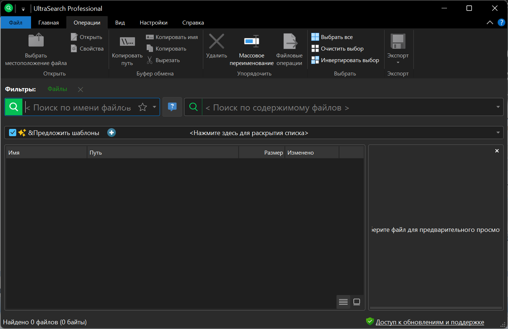Open help with the blue question icon
The width and height of the screenshot is (508, 329).
click(x=501, y=22)
